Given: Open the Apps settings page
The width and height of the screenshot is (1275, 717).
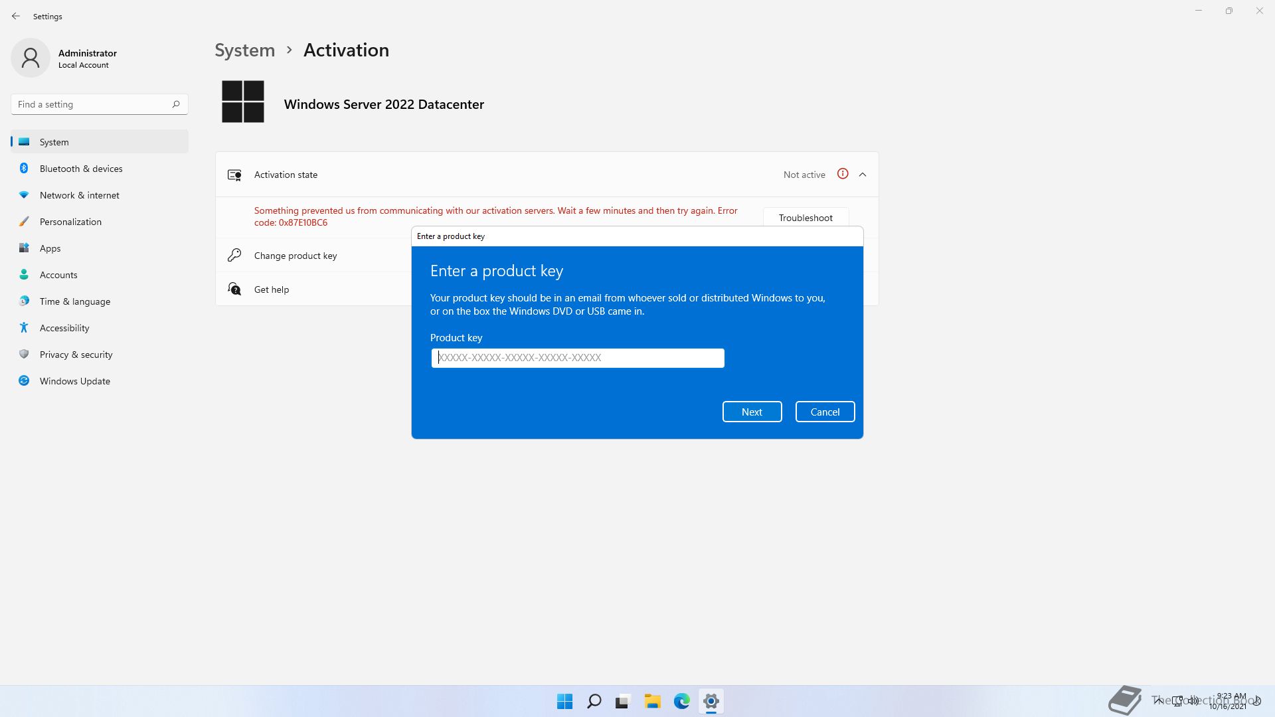Looking at the screenshot, I should click(100, 248).
